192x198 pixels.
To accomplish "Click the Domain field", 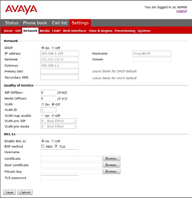I will [152, 59].
